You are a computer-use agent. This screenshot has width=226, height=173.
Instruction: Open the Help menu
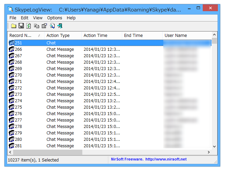tap(71, 18)
